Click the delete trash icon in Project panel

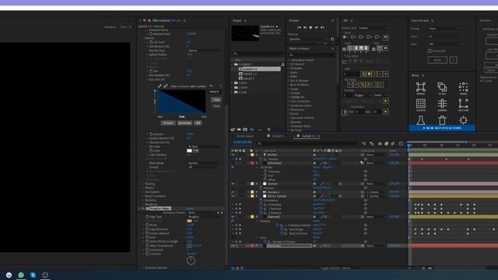pyautogui.click(x=268, y=130)
